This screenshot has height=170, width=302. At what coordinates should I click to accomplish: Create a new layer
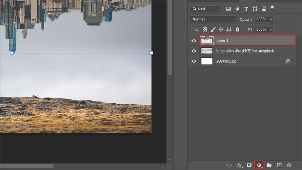[x=279, y=165]
